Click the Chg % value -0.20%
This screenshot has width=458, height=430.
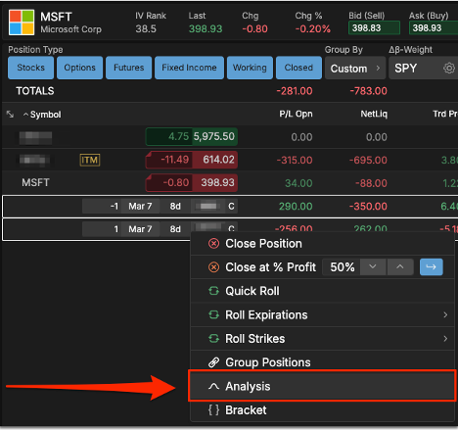tap(312, 29)
